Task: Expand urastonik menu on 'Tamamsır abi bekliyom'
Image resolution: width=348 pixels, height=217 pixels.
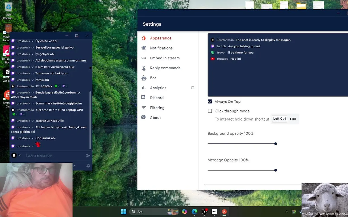Action: [32, 73]
